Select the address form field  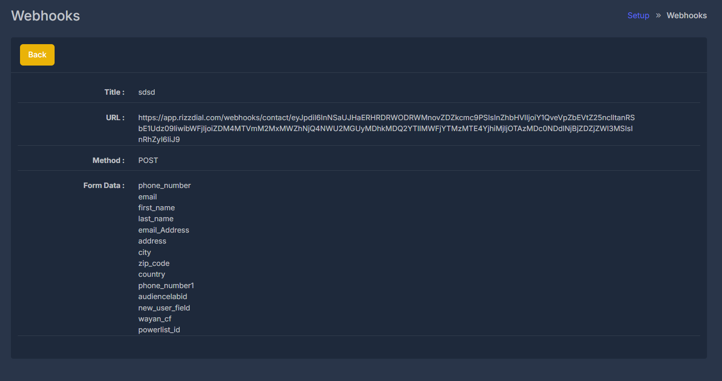pyautogui.click(x=152, y=241)
